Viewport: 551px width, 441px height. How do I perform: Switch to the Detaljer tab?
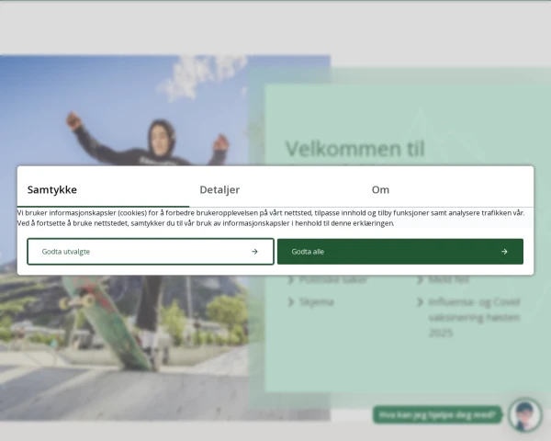pyautogui.click(x=275, y=189)
